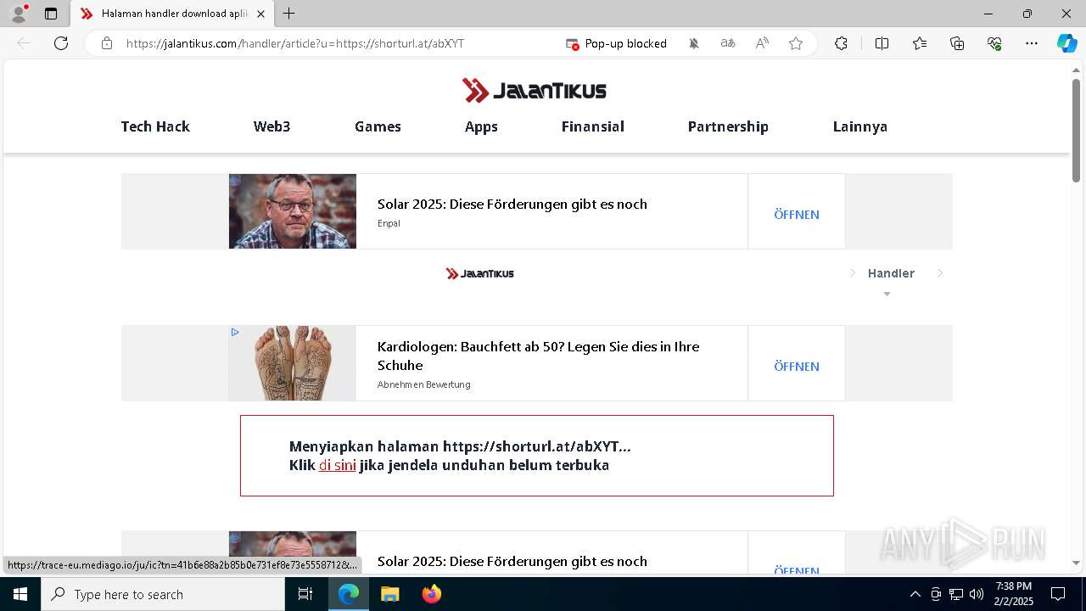Toggle split screen view
The height and width of the screenshot is (611, 1086).
(882, 43)
